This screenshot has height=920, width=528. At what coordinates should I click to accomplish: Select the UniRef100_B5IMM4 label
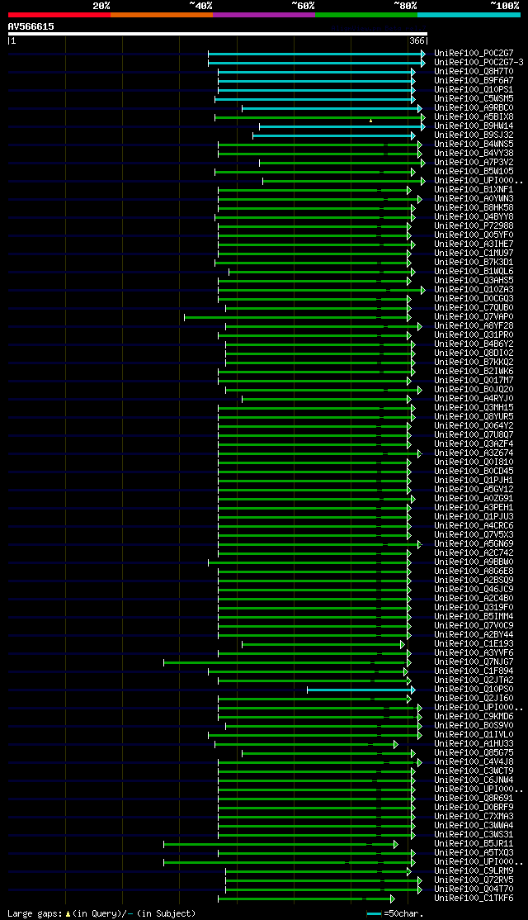[x=474, y=617]
